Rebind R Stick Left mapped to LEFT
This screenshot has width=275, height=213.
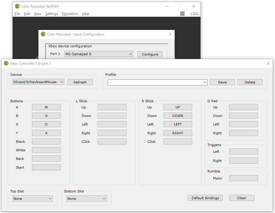coord(178,124)
